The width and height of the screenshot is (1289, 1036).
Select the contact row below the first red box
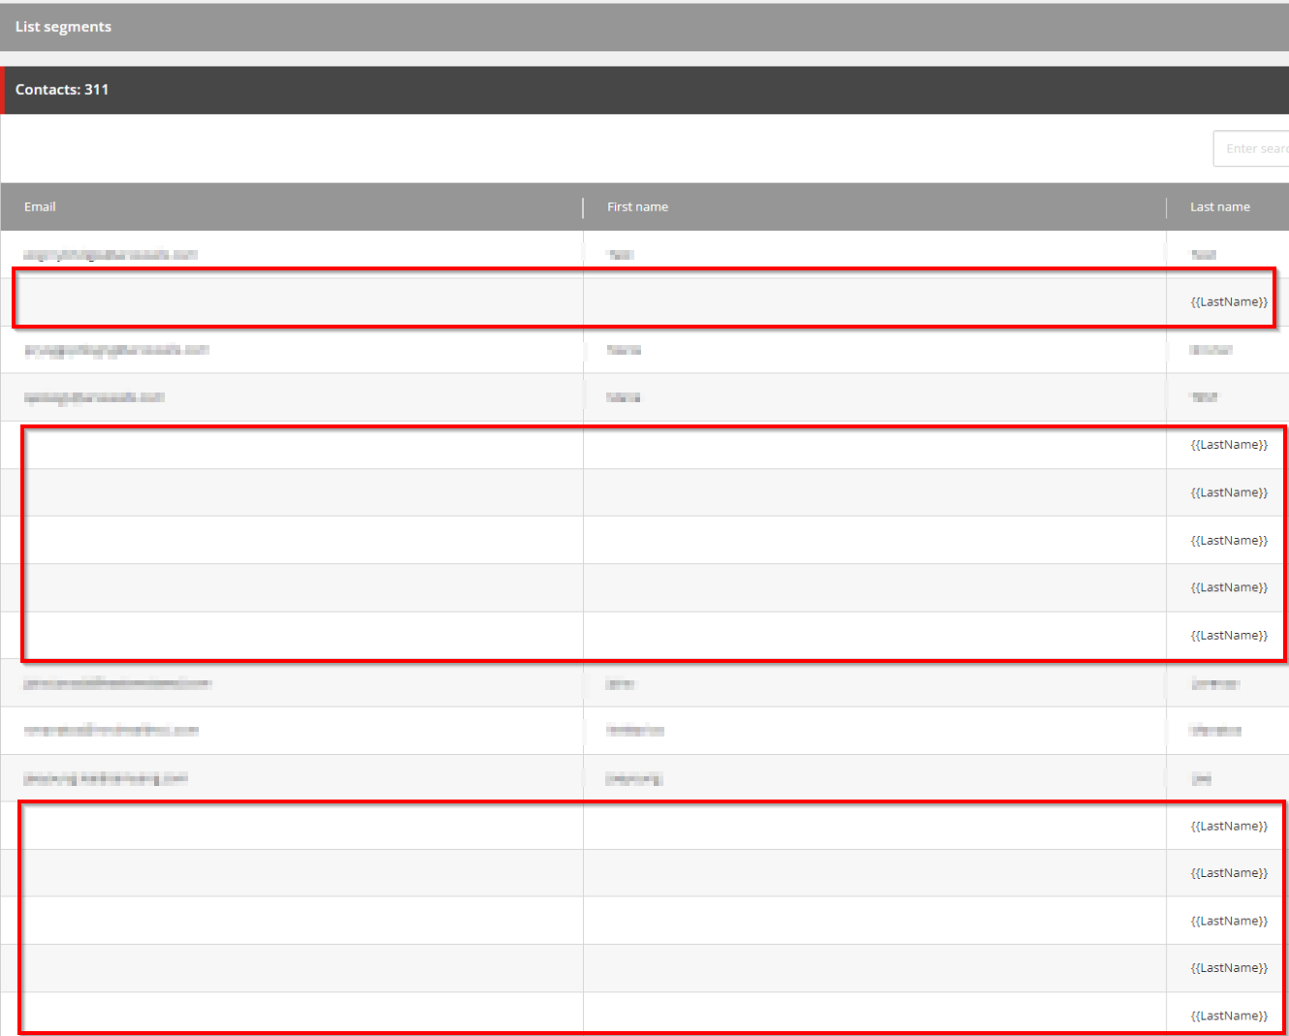coord(291,350)
